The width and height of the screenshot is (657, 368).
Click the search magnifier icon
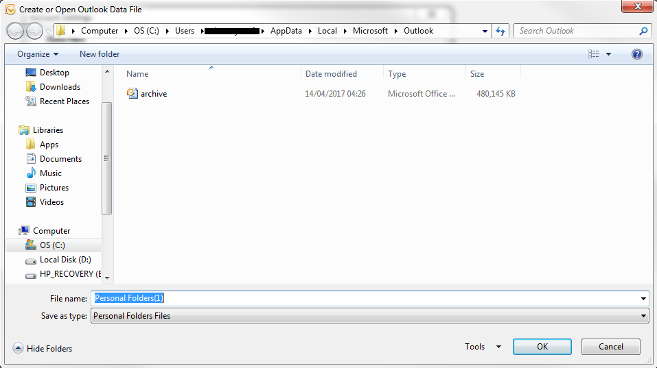coord(643,31)
